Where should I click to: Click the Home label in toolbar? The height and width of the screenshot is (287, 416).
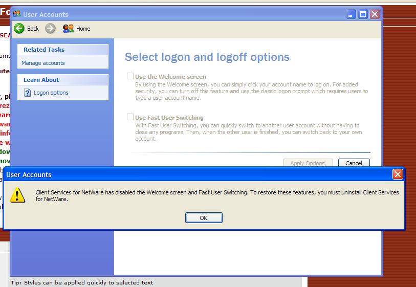click(x=83, y=29)
